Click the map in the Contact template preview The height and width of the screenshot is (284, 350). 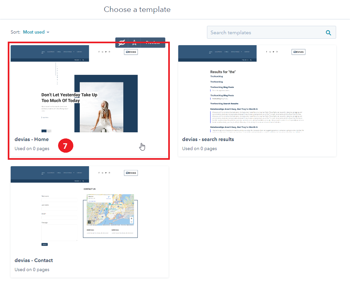click(110, 210)
